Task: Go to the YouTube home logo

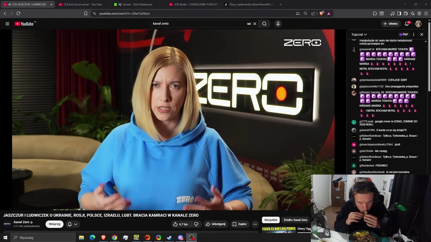Action: coord(24,24)
